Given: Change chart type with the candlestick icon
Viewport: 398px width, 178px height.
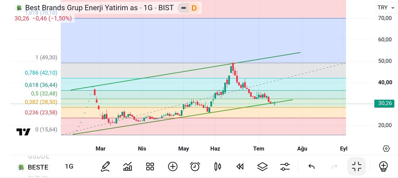Looking at the screenshot, I should [218, 166].
